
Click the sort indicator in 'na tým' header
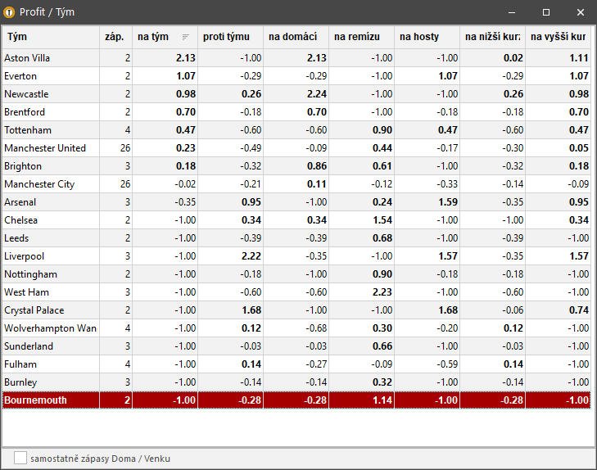[185, 37]
